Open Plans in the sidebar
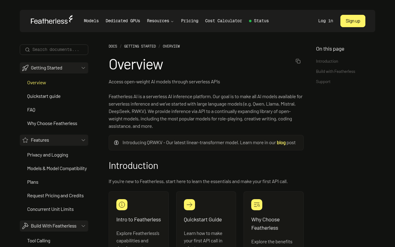 [33, 182]
